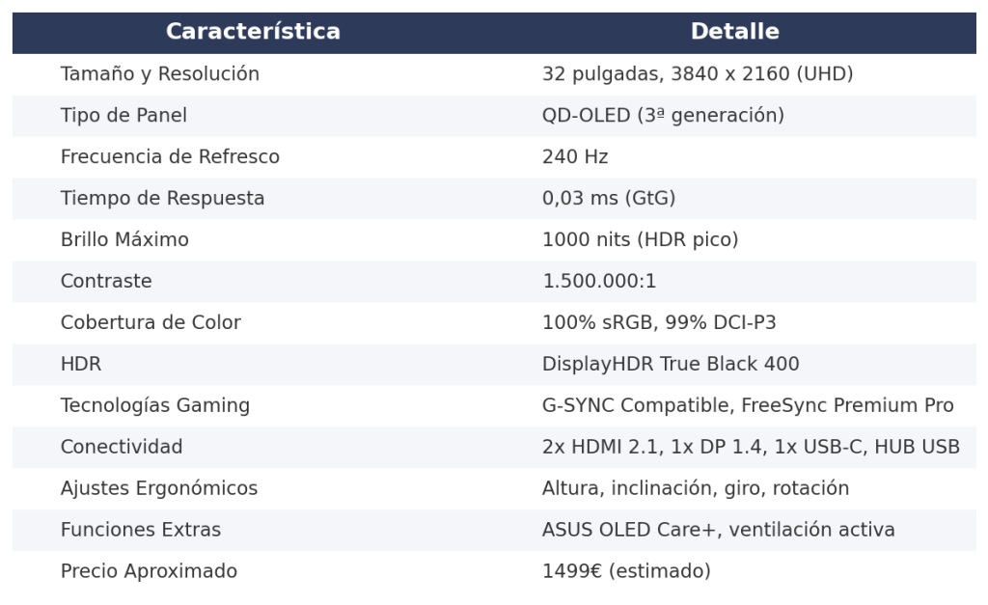Click the Contraste 1.500.000:1 value
Screen dimensions: 988x605
coord(599,281)
